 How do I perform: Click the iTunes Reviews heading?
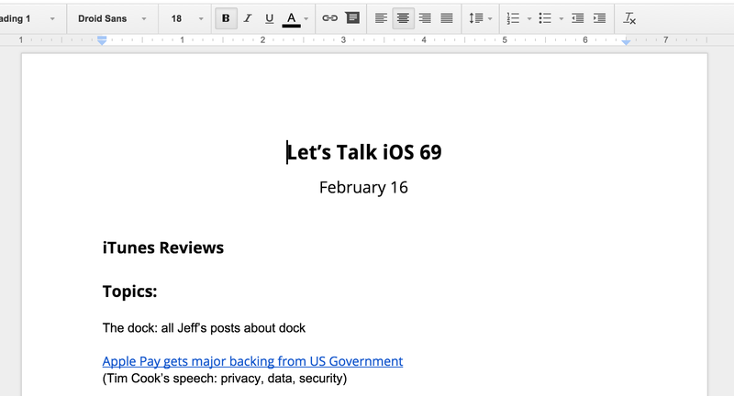pyautogui.click(x=163, y=247)
